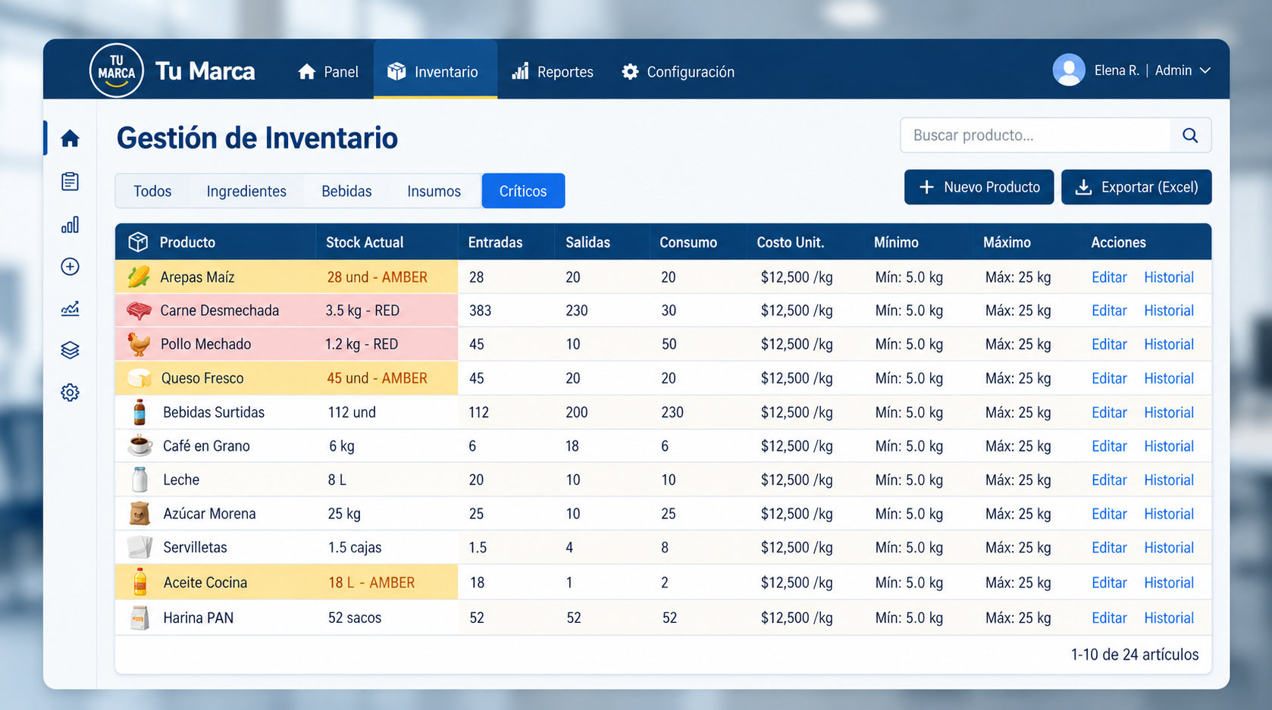Click the Nuevo Producto button
Image resolution: width=1272 pixels, height=710 pixels.
[979, 187]
